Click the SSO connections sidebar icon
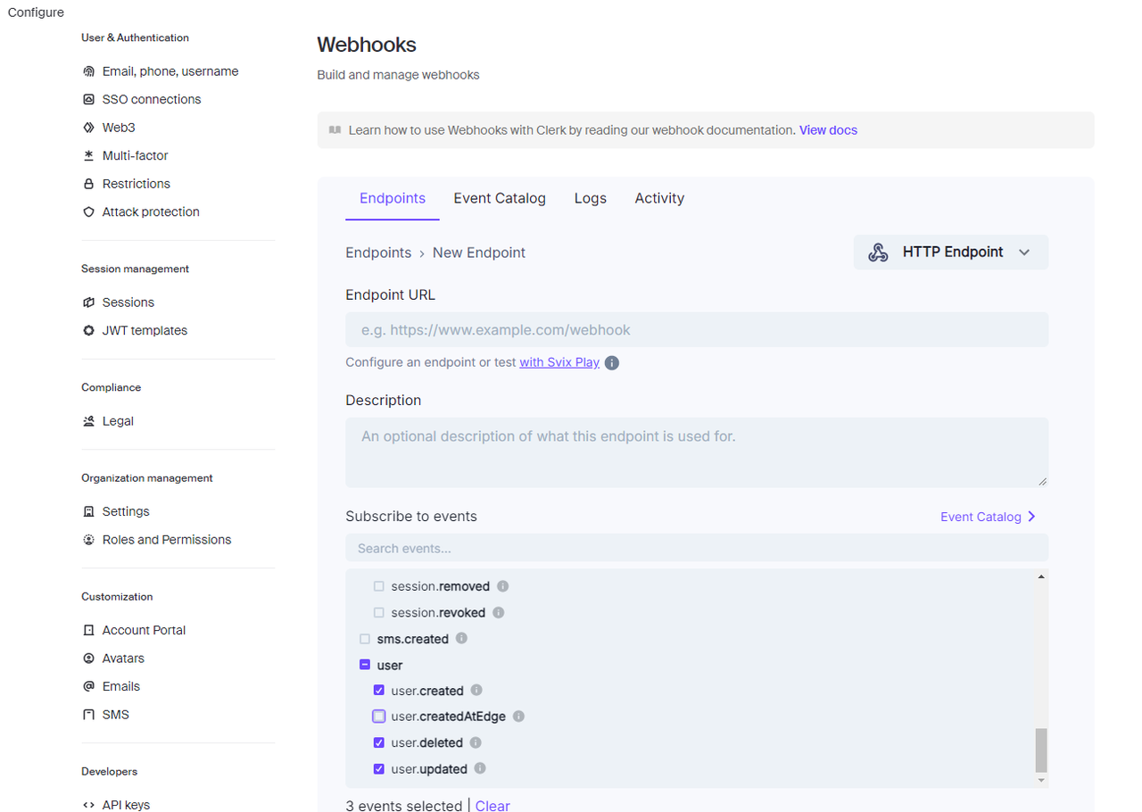 tap(88, 99)
